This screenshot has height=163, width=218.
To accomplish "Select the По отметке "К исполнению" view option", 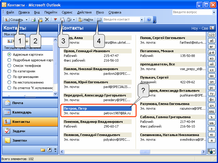I will pos(9,88).
